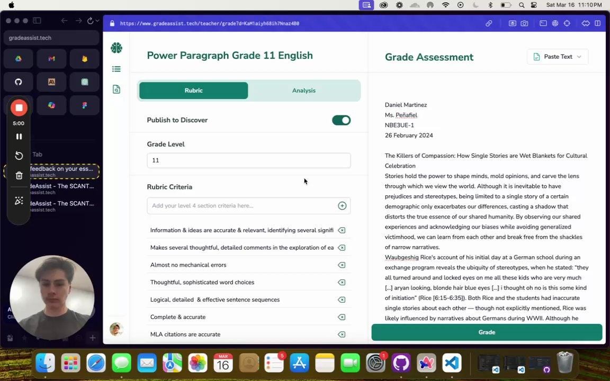Screen dimensions: 610x381
Task: Restart the recording using the circular arrow icon
Action: tap(19, 155)
